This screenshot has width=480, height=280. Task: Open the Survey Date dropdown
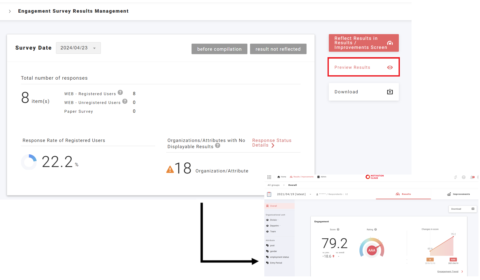pyautogui.click(x=78, y=48)
